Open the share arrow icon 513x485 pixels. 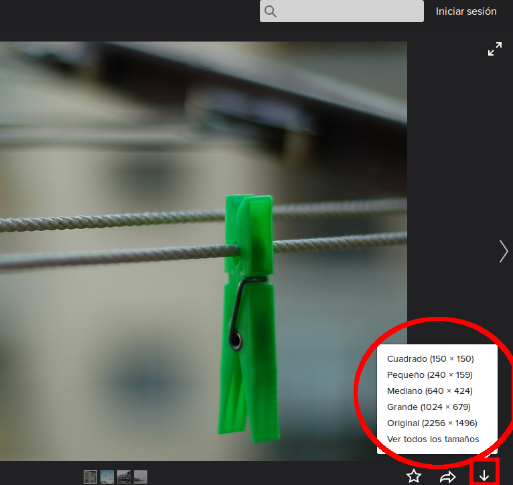tap(448, 477)
